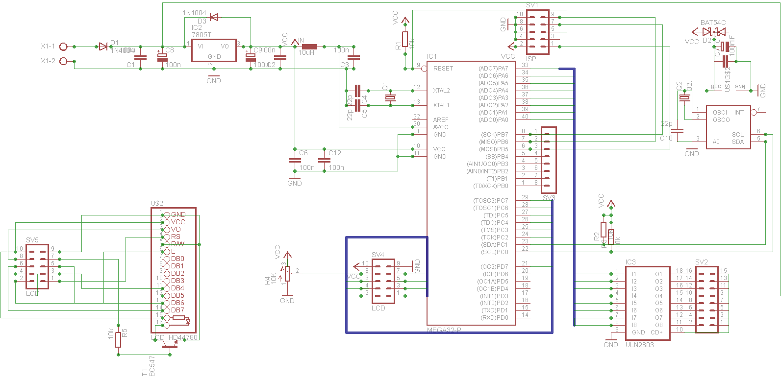The height and width of the screenshot is (379, 781).
Task: Click the X1-2 terminal circle
Action: (x=63, y=61)
